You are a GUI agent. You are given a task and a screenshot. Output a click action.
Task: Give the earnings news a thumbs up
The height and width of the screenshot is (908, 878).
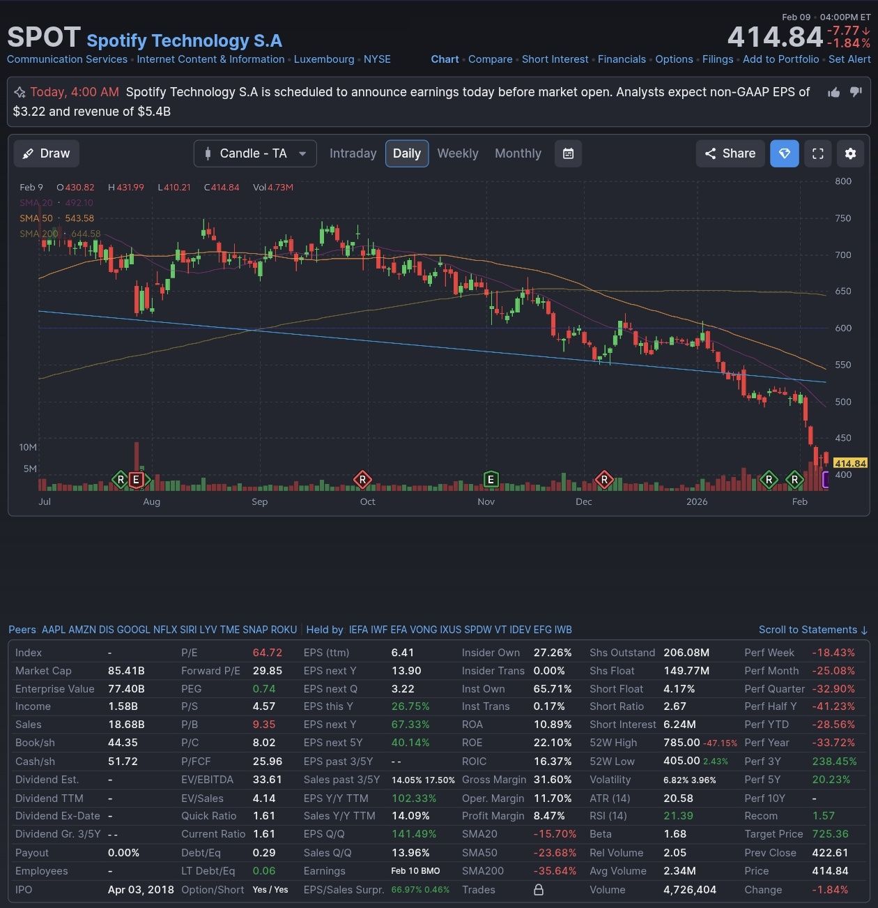click(x=833, y=93)
